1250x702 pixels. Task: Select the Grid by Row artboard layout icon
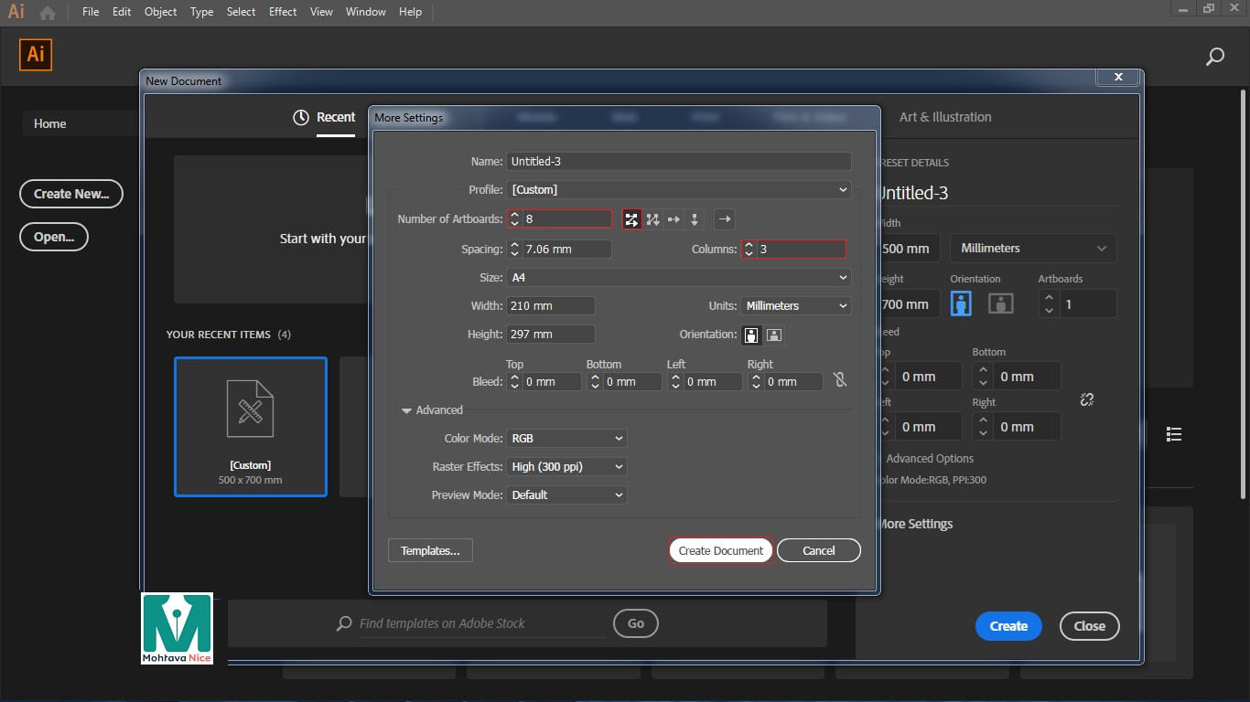pyautogui.click(x=631, y=219)
